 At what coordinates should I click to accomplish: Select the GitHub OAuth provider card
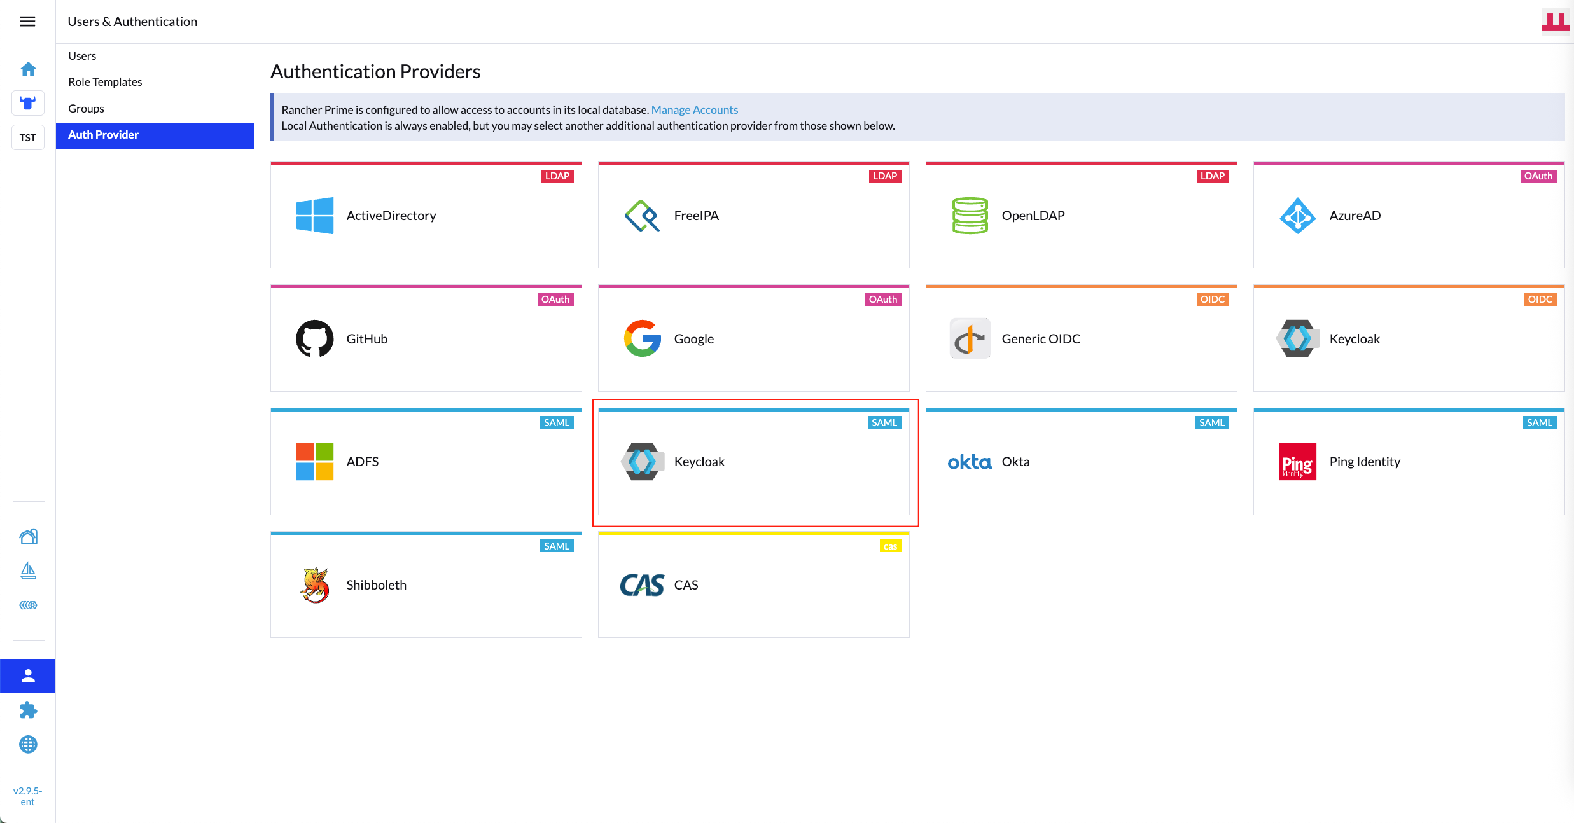pyautogui.click(x=426, y=339)
